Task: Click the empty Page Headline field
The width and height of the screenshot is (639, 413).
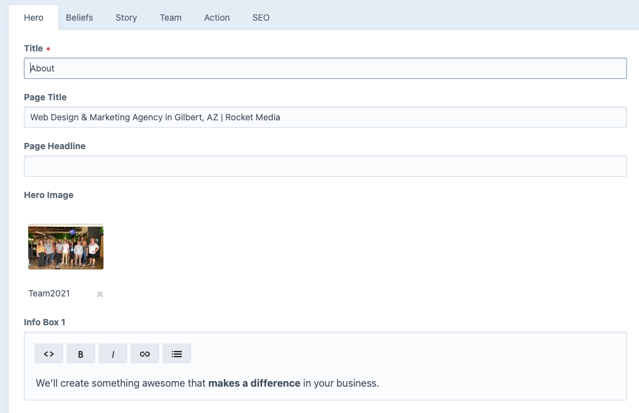Action: coord(325,166)
